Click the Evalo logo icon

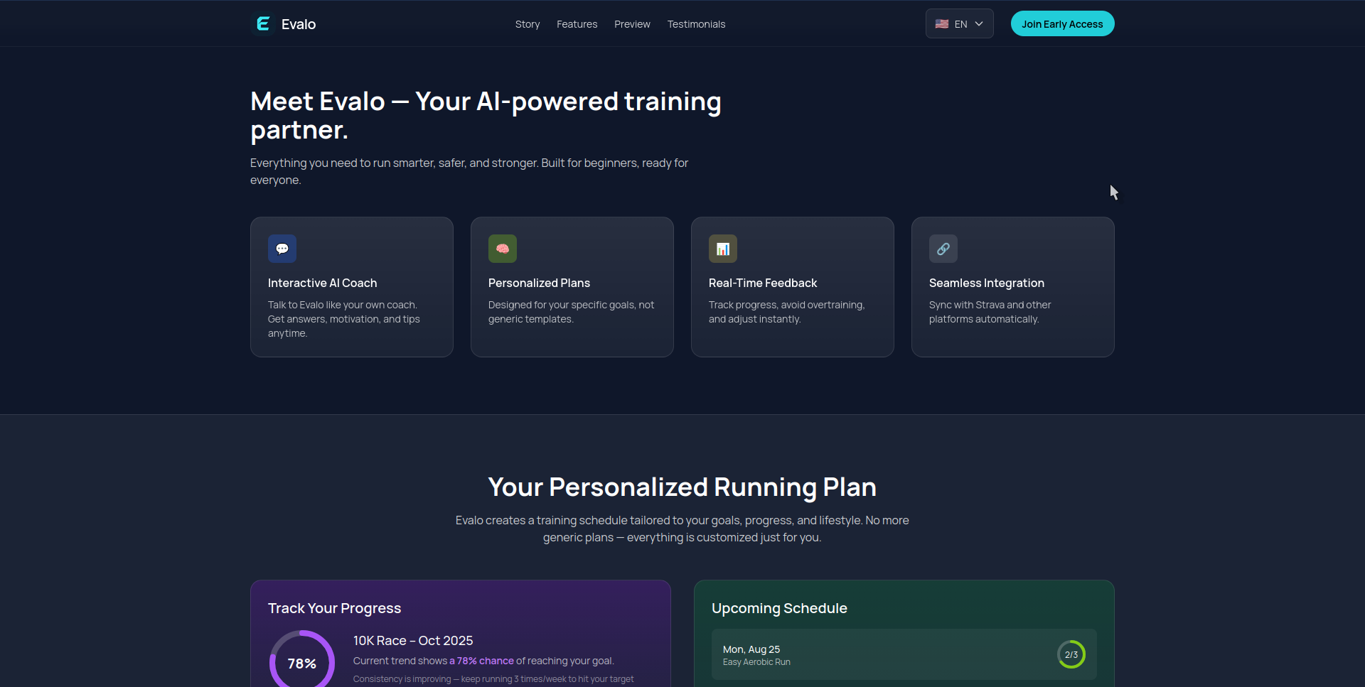point(263,24)
